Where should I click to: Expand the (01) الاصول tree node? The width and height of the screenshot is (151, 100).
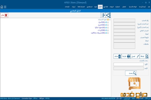click(108, 22)
